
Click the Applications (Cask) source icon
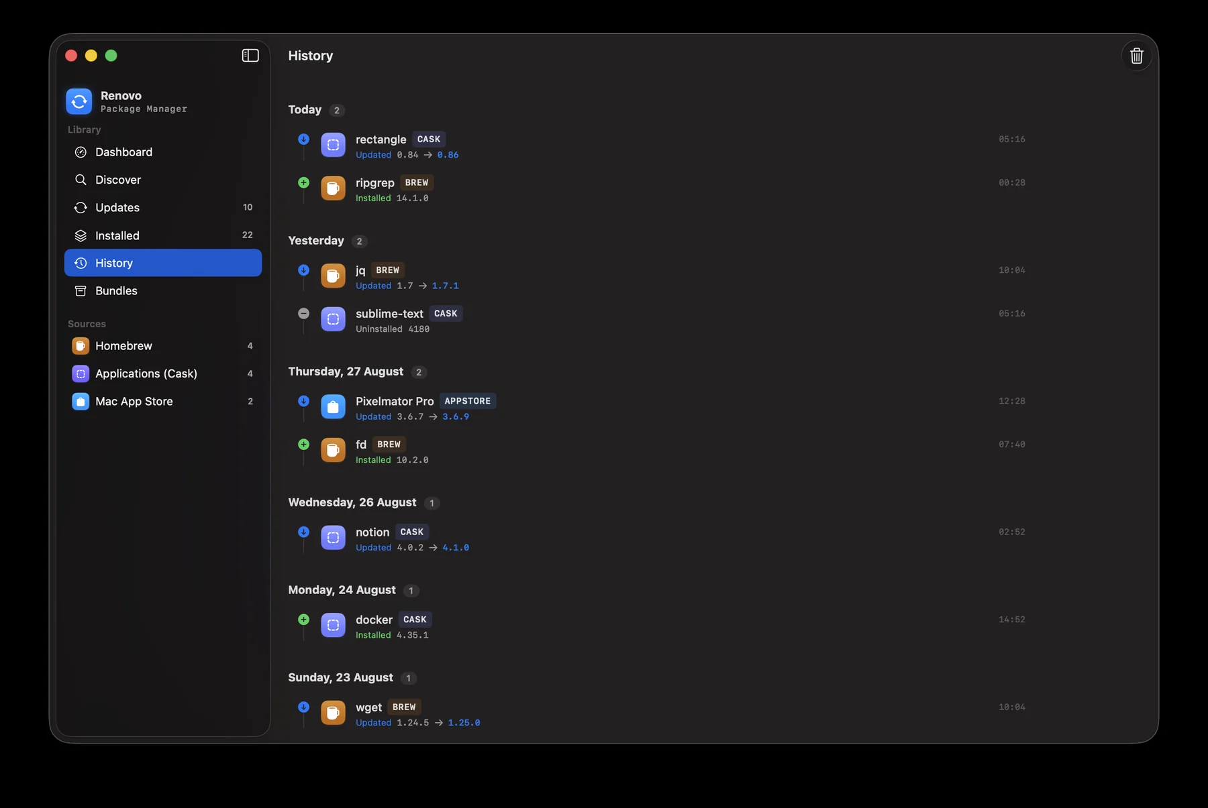pos(81,373)
